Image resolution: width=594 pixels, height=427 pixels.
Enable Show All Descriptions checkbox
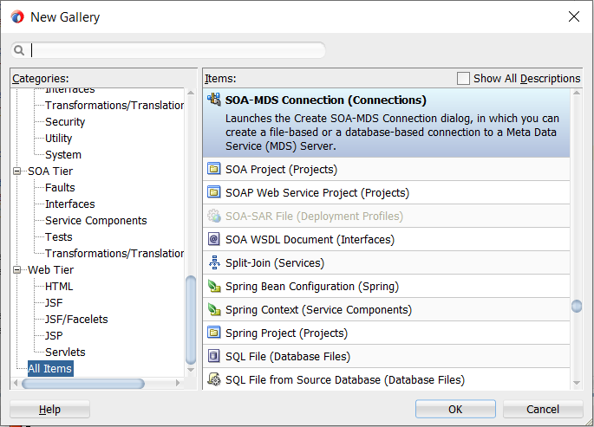click(463, 79)
